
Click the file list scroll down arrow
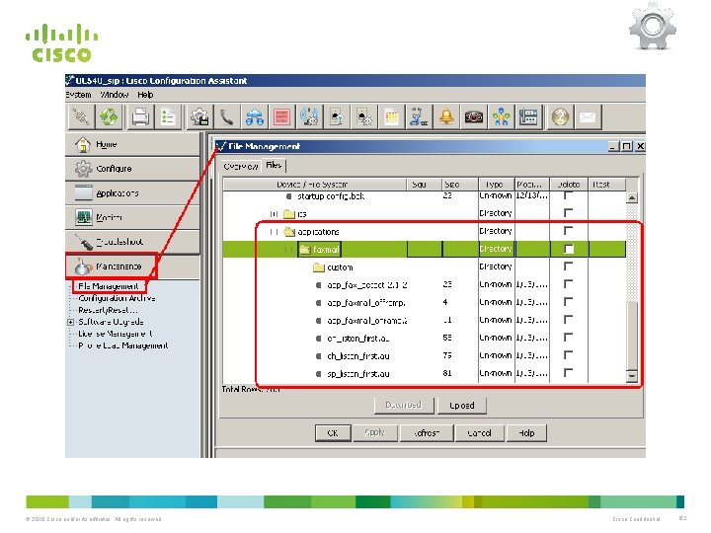[x=632, y=376]
